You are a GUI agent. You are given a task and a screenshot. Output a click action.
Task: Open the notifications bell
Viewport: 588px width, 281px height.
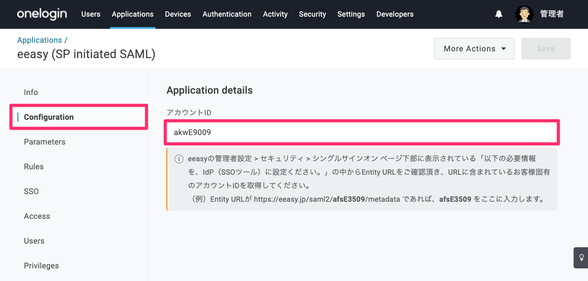pyautogui.click(x=499, y=14)
